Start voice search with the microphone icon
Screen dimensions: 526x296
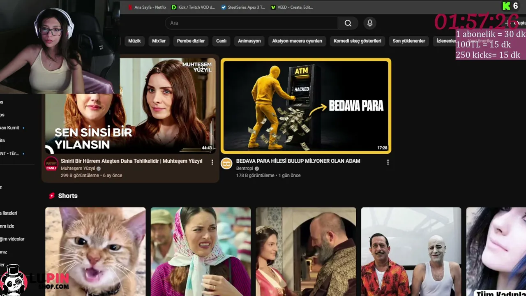[x=370, y=23]
